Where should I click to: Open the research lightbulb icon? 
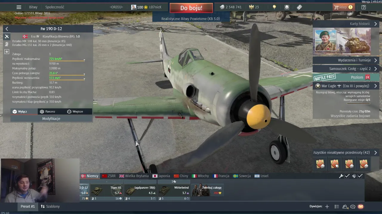click(274, 7)
